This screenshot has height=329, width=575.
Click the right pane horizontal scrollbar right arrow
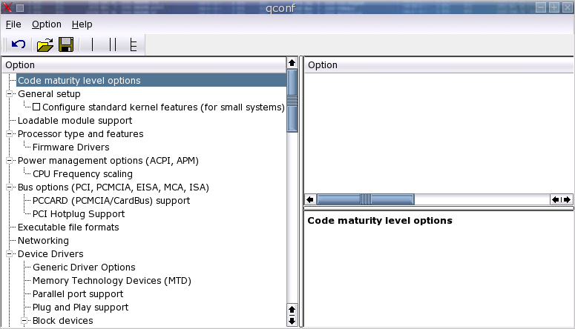coord(568,199)
